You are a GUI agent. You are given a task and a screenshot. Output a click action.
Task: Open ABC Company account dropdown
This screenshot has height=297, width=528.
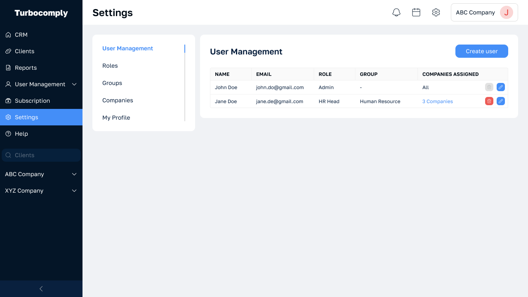484,12
